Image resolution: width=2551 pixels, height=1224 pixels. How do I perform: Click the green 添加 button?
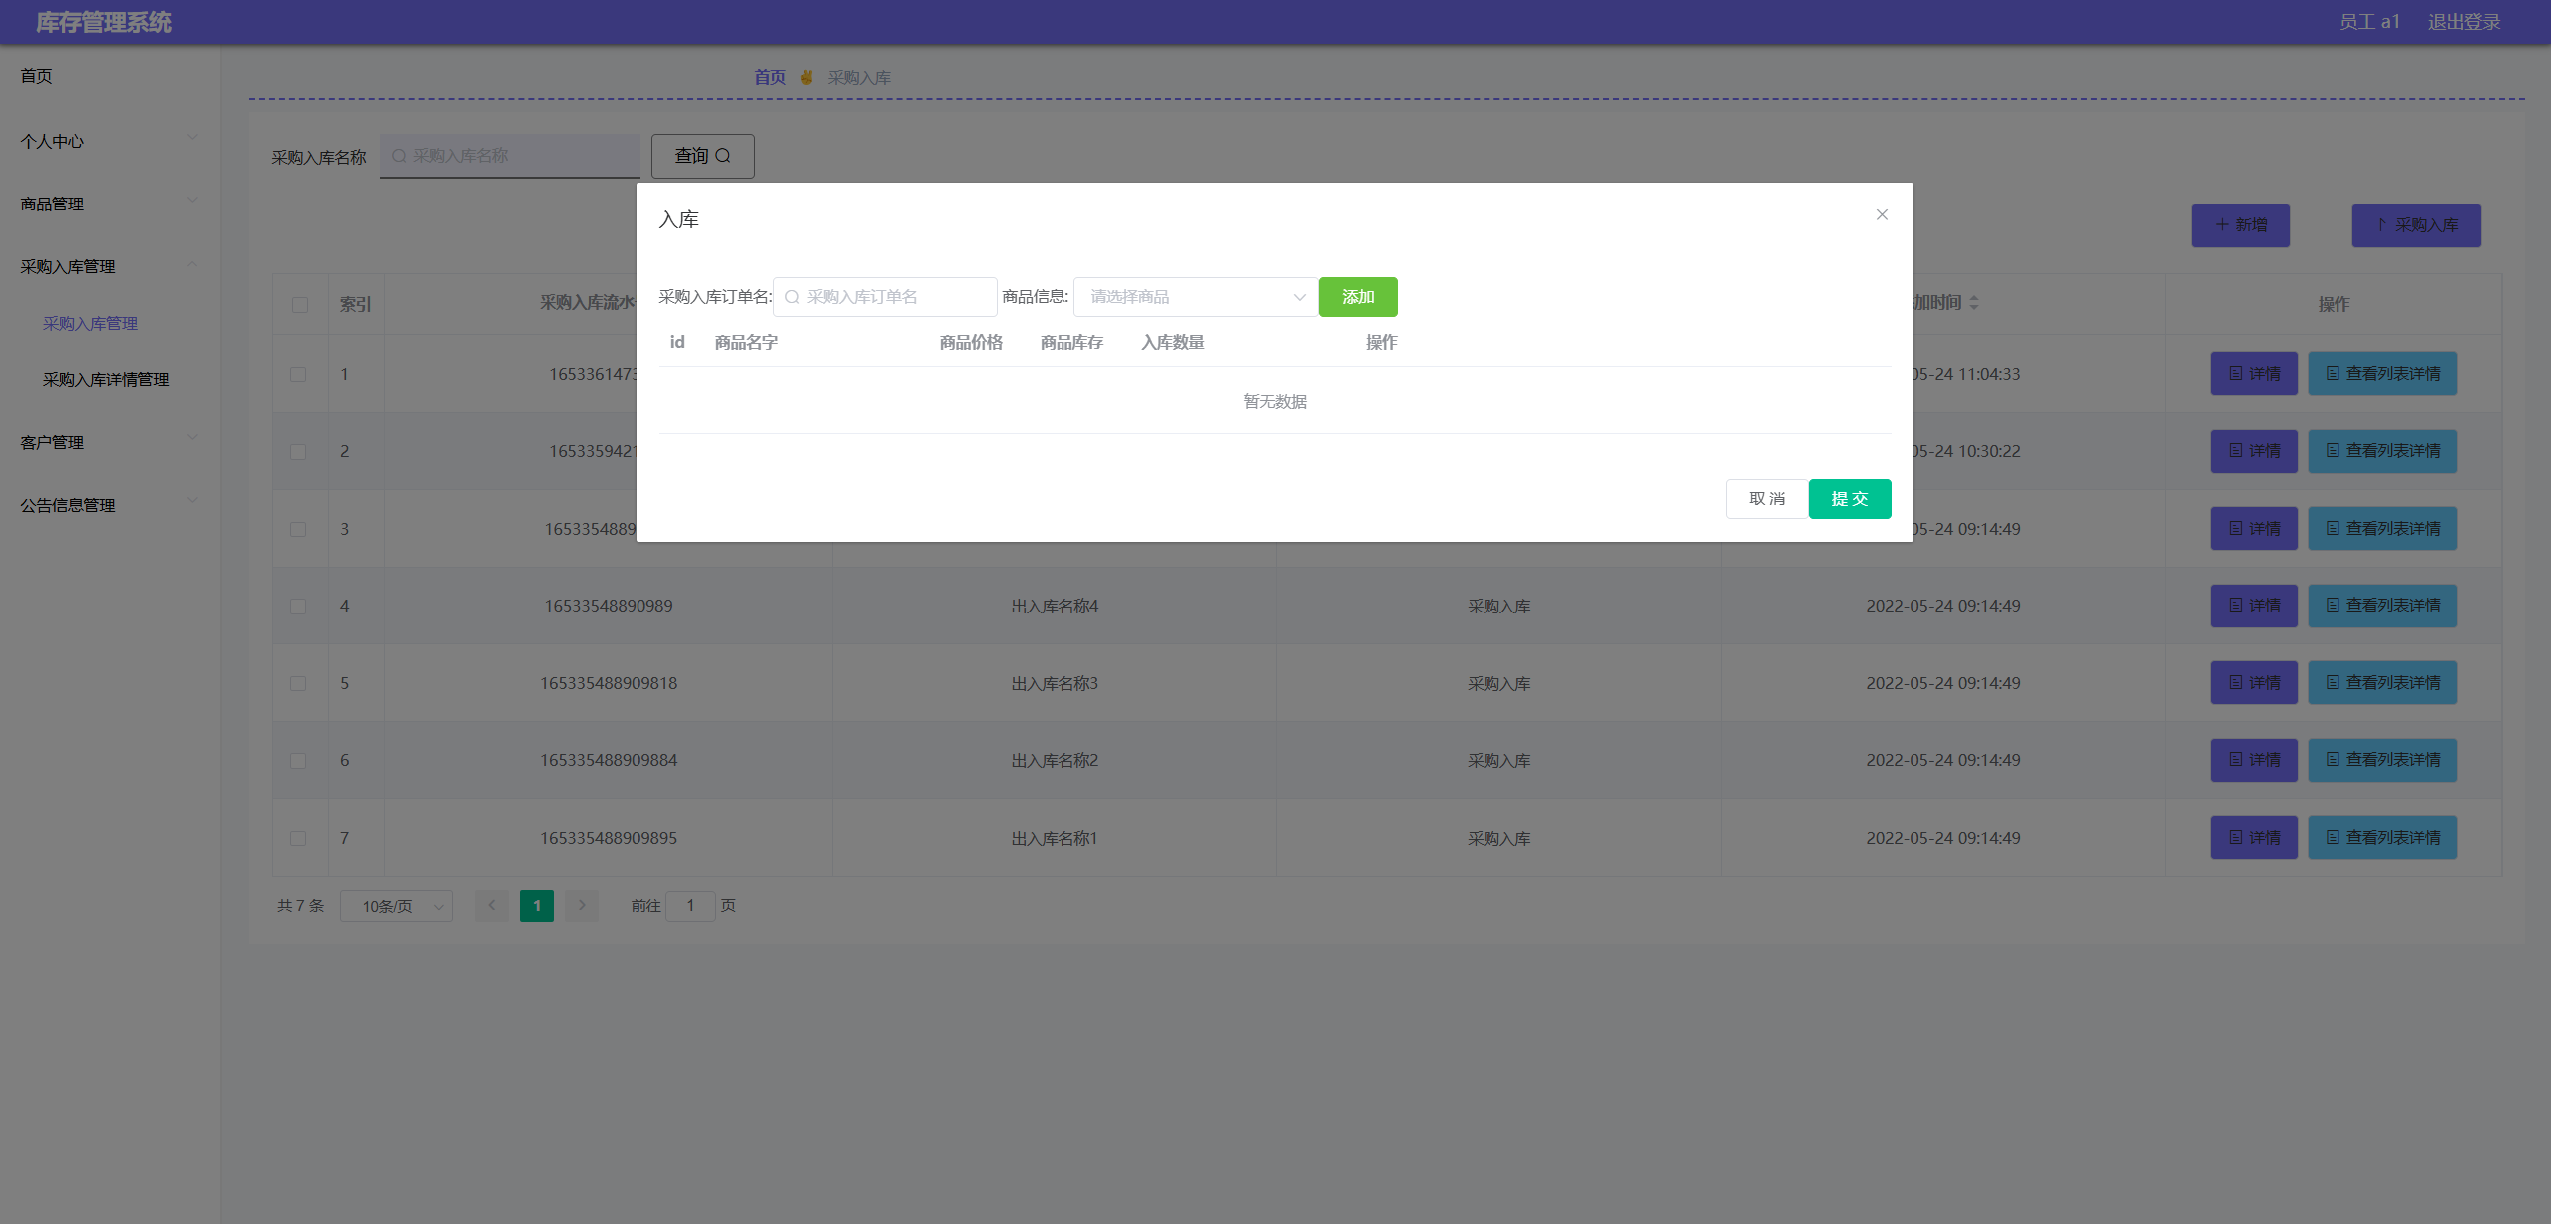(x=1357, y=297)
